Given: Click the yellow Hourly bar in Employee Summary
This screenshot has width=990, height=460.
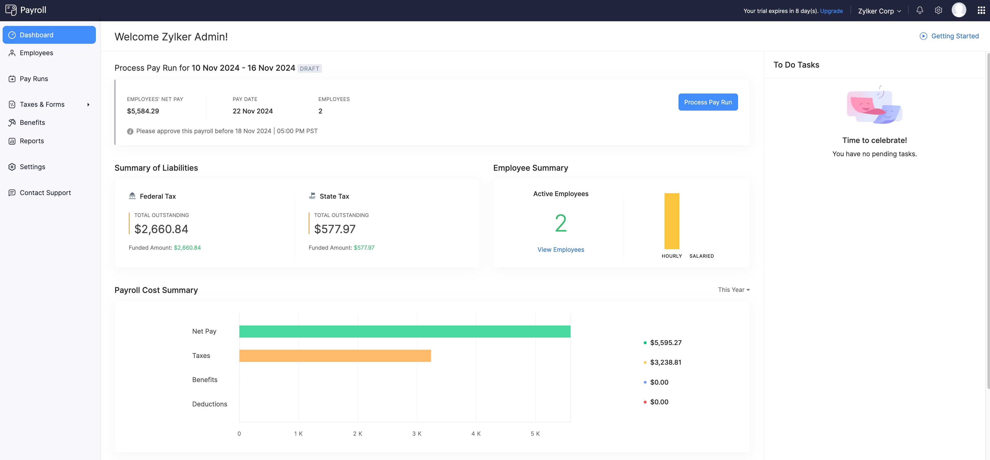Looking at the screenshot, I should coord(672,221).
